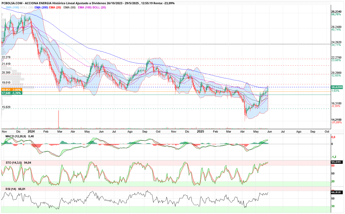Click the 12,65% percentage label
Screen dimensions: 345x214
point(336,76)
